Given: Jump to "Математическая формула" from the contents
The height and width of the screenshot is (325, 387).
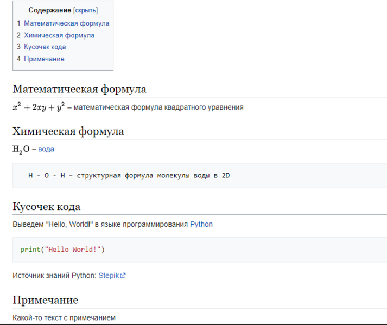Looking at the screenshot, I should 66,23.
